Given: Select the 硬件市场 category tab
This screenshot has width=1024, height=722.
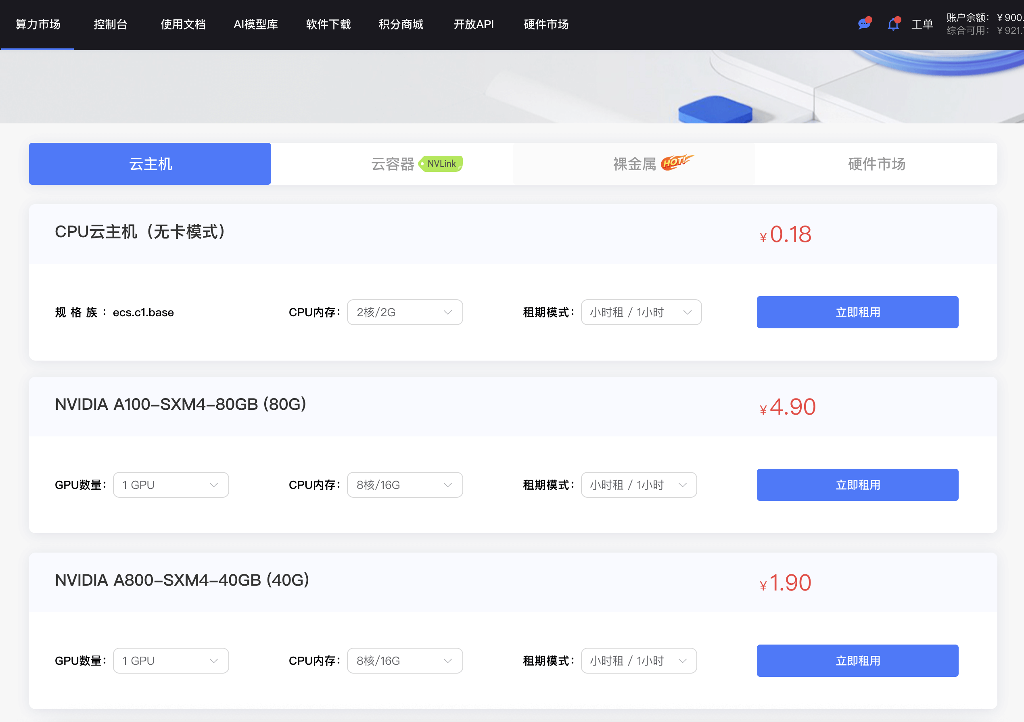Looking at the screenshot, I should point(876,164).
